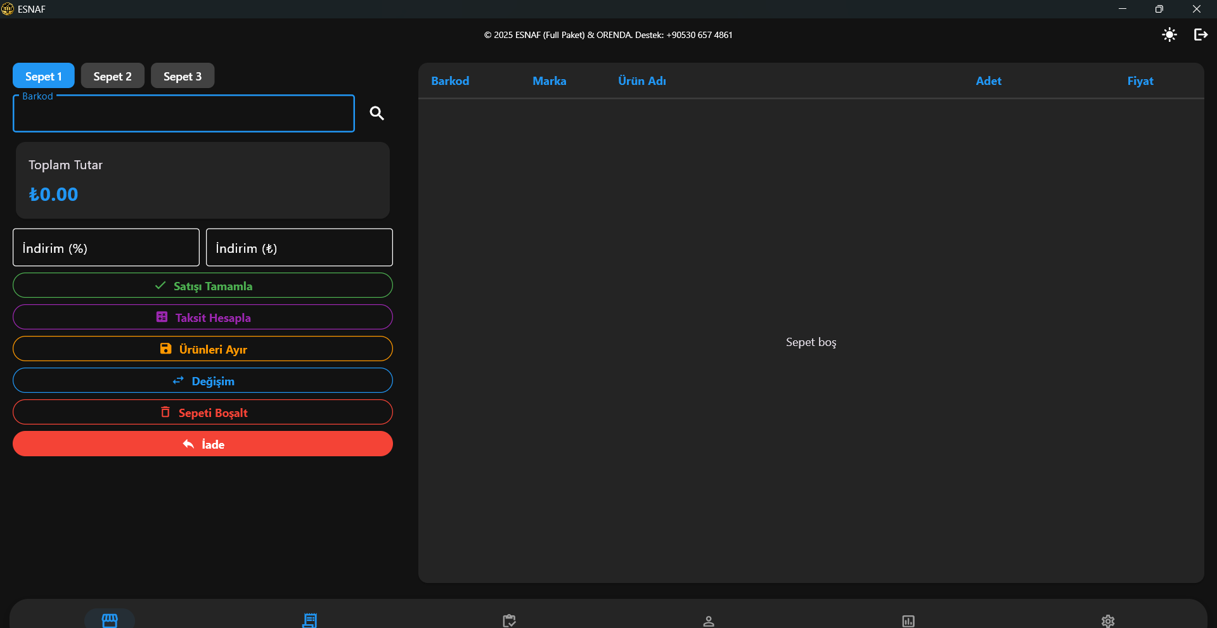The image size is (1217, 628).
Task: Click the barcode search magnifier icon
Action: coord(377,113)
